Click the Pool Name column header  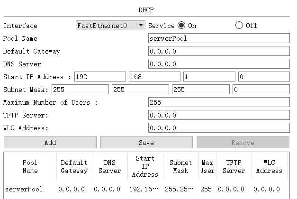click(x=30, y=167)
